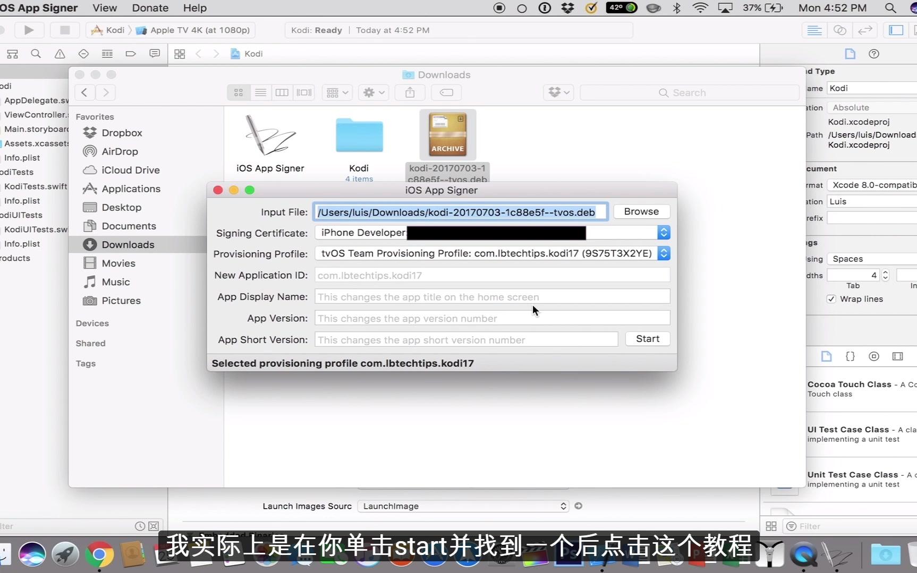Select Finder column view button
The width and height of the screenshot is (917, 573).
[282, 92]
